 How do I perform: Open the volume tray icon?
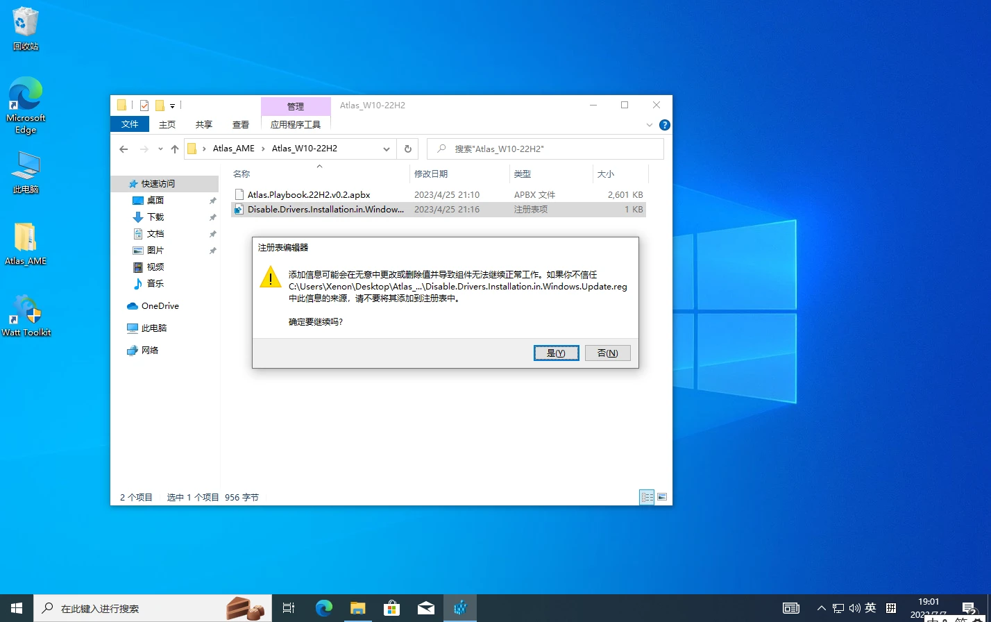pyautogui.click(x=854, y=608)
